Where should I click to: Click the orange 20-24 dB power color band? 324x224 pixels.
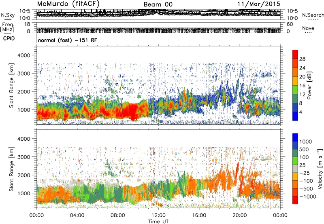pyautogui.click(x=295, y=72)
